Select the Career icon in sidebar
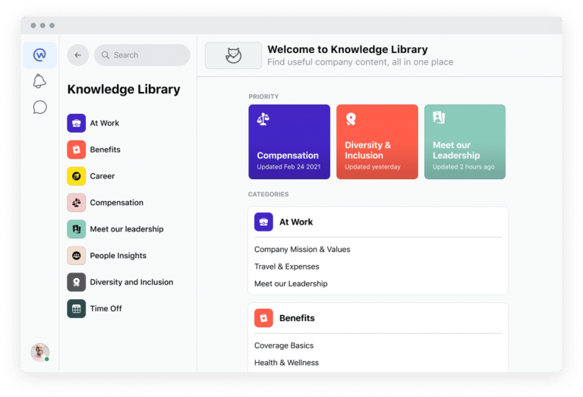 click(77, 176)
